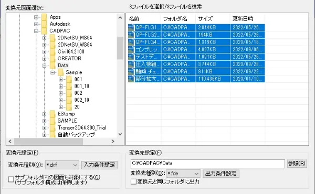Select the 110,436KB size cell
315x194 pixels.
213,79
